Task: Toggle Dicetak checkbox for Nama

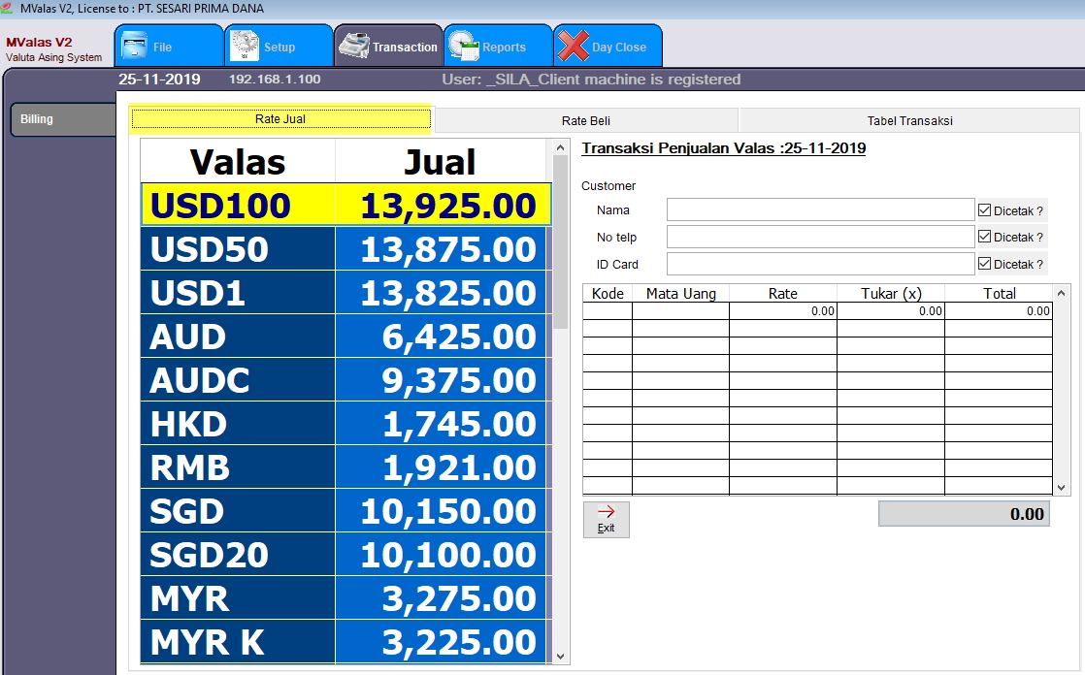Action: tap(984, 210)
